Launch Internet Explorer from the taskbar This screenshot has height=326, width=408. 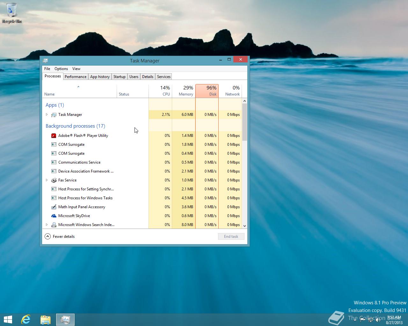[26, 320]
